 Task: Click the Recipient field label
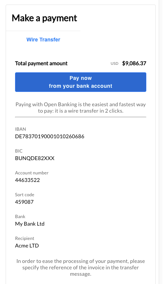point(24,238)
